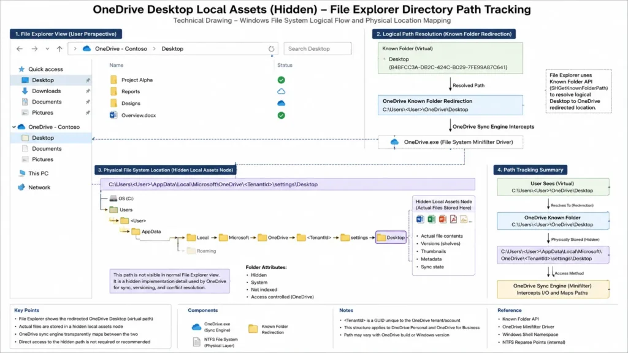
Task: Select the highlighted Desktop folder in path diagram
Action: [391, 237]
